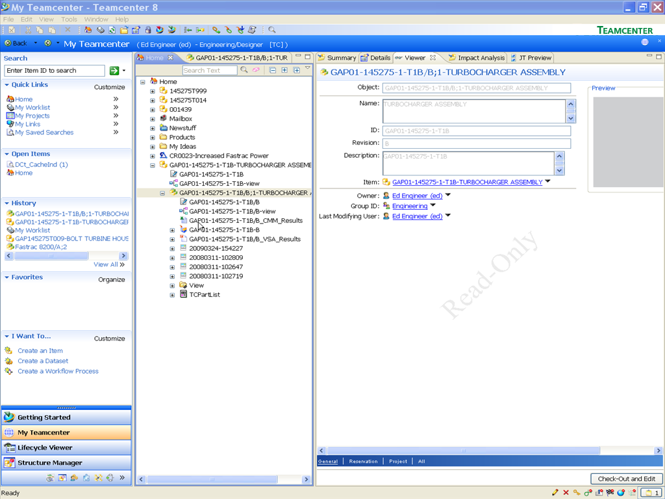Image resolution: width=665 pixels, height=499 pixels.
Task: Click the Create a Workflow Process link
Action: [x=58, y=371]
